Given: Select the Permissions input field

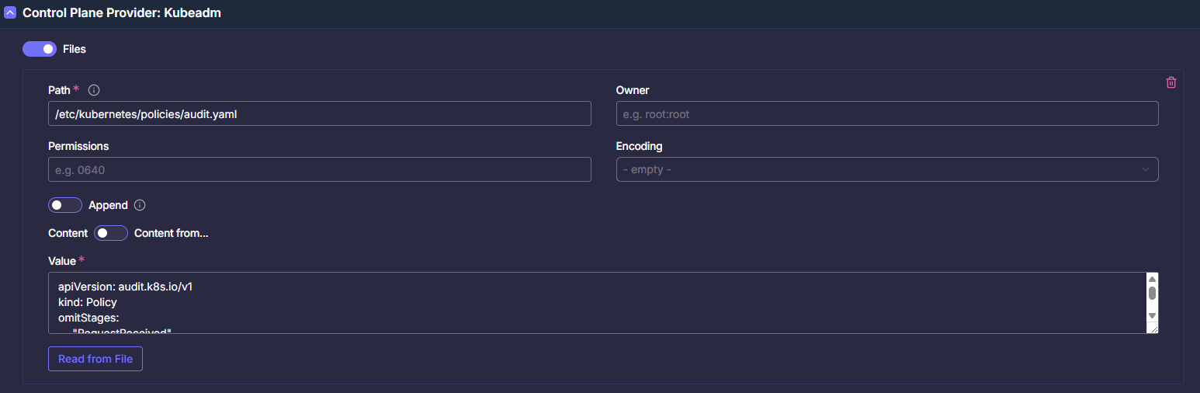Looking at the screenshot, I should click(320, 169).
